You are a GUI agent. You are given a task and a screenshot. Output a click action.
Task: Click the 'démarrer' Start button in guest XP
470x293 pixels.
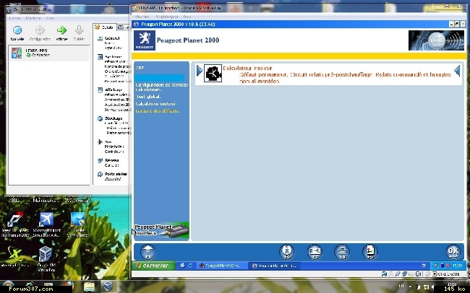click(x=153, y=266)
